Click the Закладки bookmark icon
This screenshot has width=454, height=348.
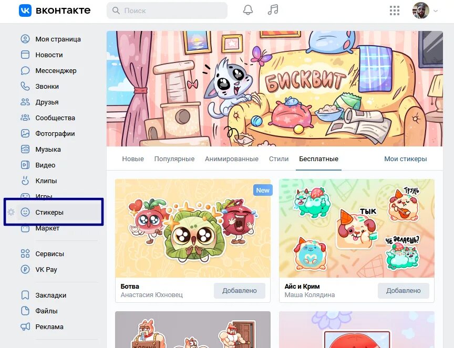point(25,295)
